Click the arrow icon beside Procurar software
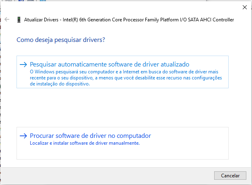The image size is (252, 185). [x=23, y=136]
